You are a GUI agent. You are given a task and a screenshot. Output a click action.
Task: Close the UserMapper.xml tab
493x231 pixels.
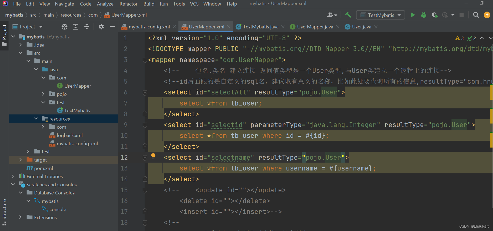pos(229,27)
